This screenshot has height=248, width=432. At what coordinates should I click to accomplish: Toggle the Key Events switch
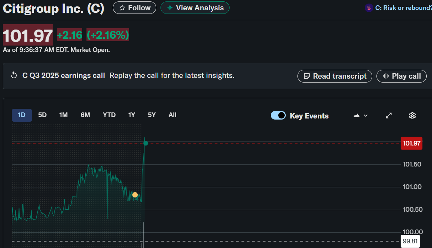click(278, 115)
